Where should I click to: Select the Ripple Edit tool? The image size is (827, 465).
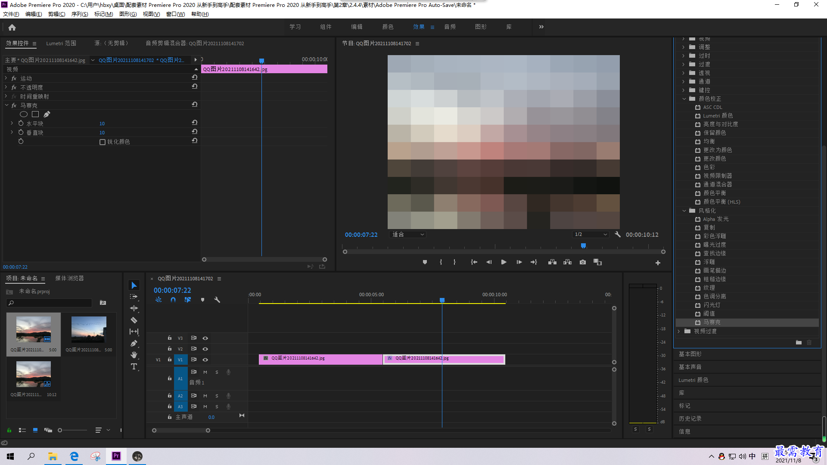pyautogui.click(x=134, y=308)
